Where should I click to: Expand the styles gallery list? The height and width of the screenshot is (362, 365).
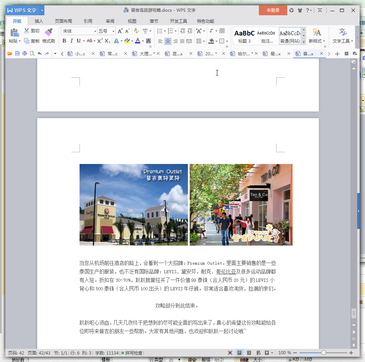304,42
